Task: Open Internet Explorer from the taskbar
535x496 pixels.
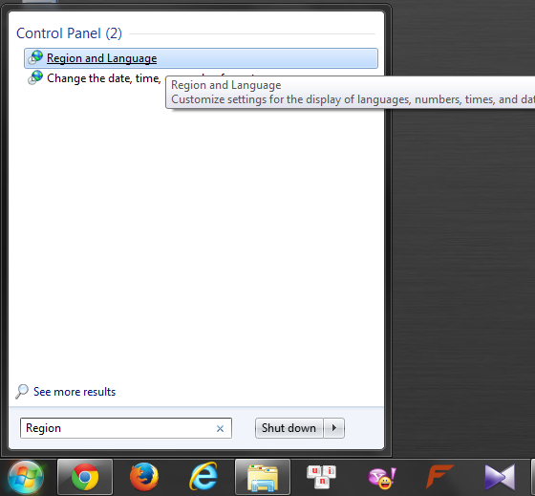Action: [x=203, y=477]
